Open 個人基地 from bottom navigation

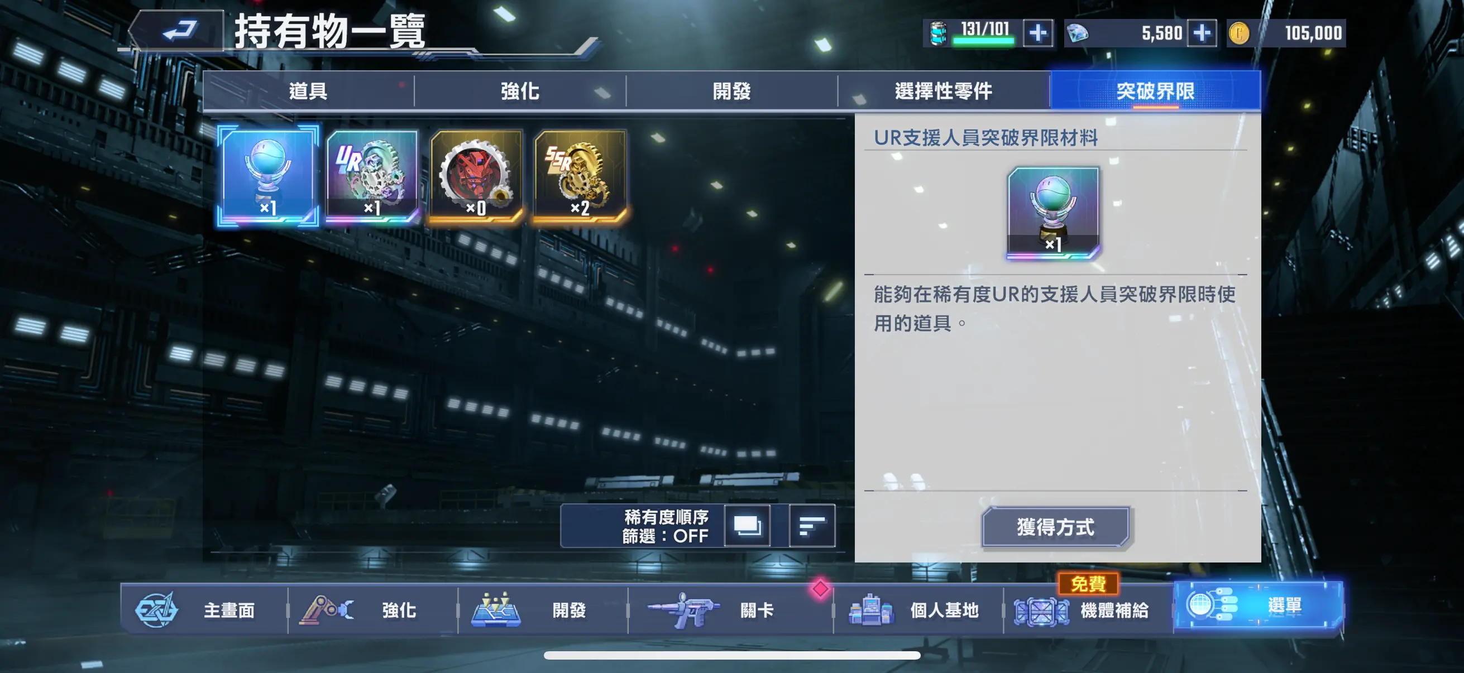click(918, 610)
